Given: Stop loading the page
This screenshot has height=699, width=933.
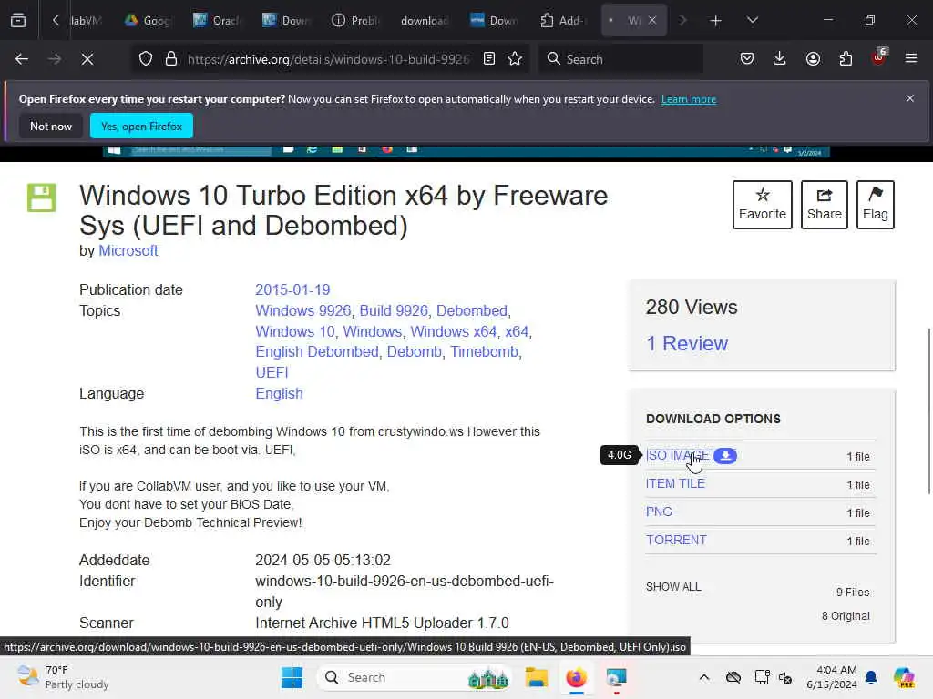Looking at the screenshot, I should coord(87,59).
